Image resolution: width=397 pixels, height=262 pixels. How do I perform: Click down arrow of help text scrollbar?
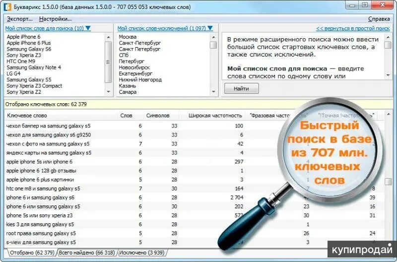[388, 75]
